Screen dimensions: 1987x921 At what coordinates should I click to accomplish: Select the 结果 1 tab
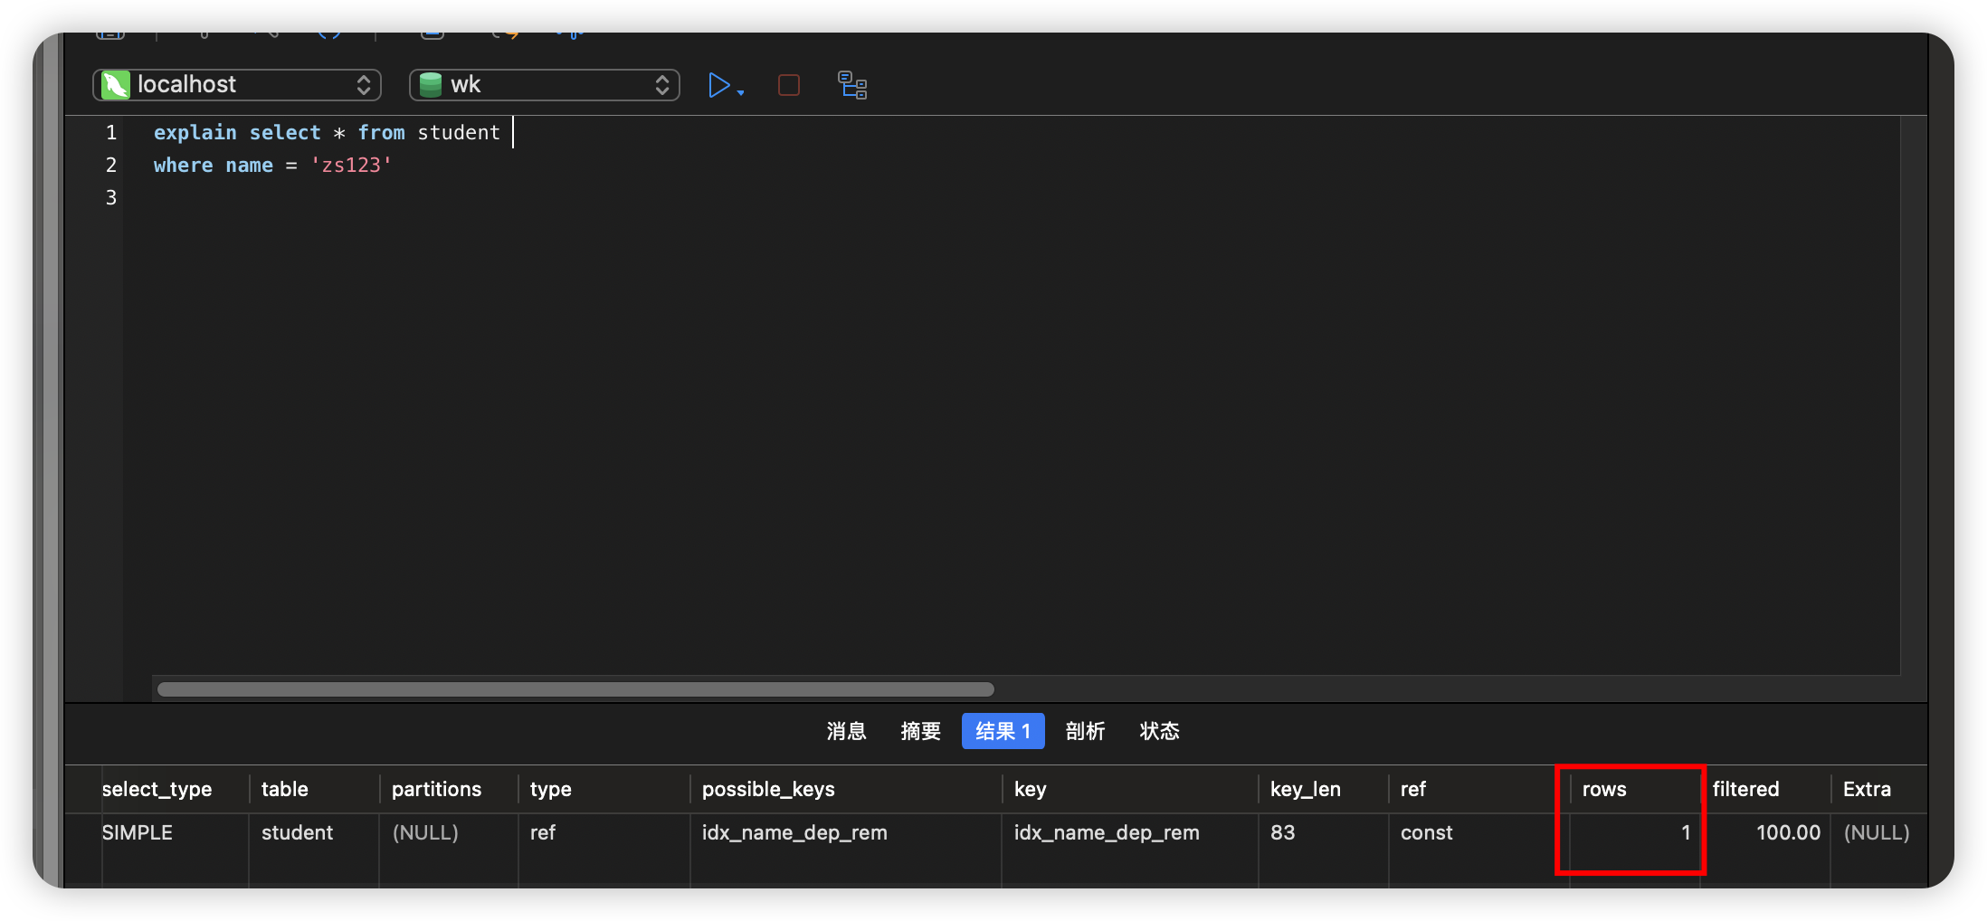pos(1003,731)
